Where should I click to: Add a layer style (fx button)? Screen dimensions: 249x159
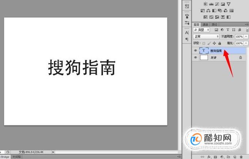coord(209,157)
